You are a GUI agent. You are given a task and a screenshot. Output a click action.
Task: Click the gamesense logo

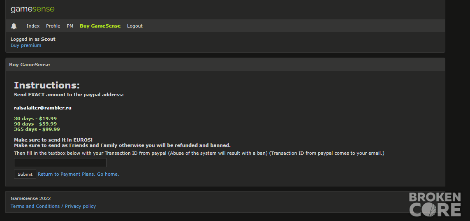32,9
